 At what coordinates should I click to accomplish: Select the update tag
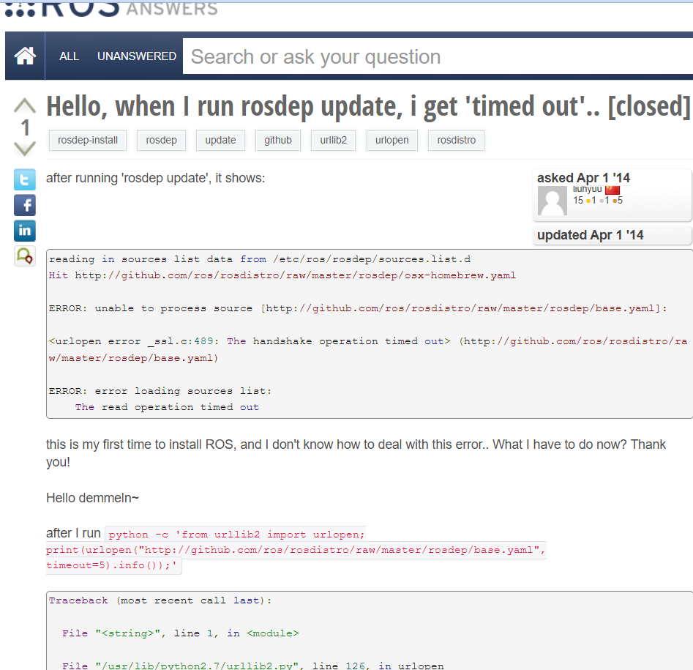pyautogui.click(x=220, y=140)
